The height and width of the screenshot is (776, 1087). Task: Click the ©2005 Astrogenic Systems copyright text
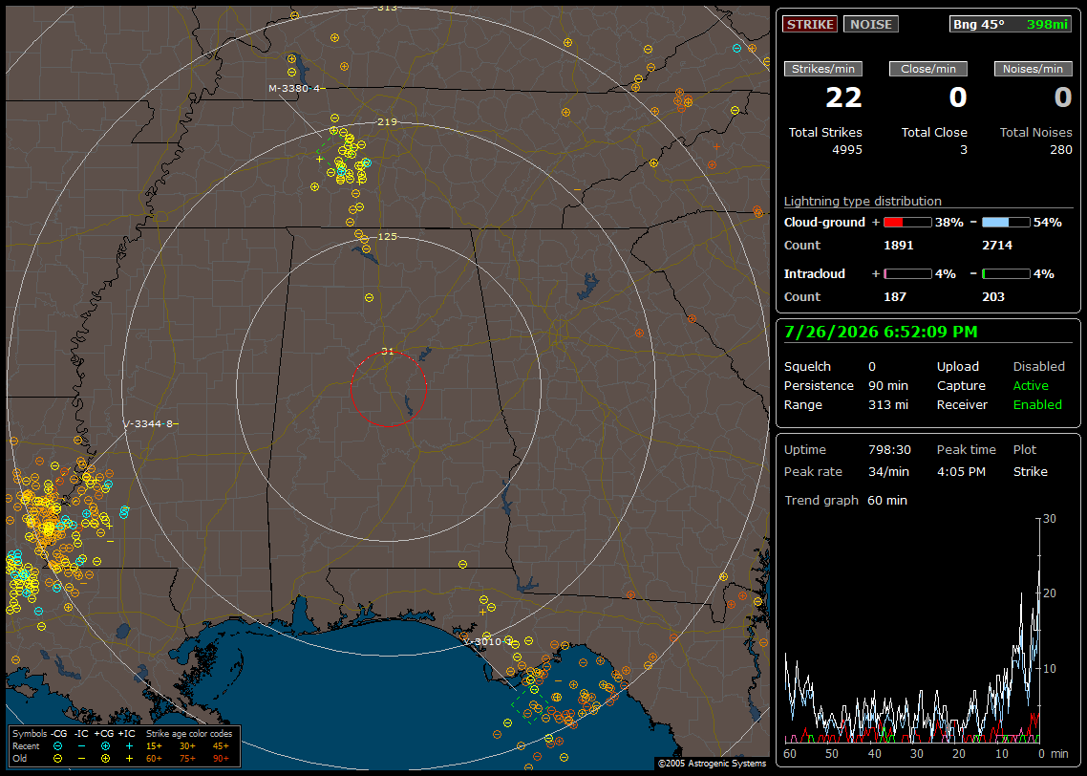click(x=712, y=763)
